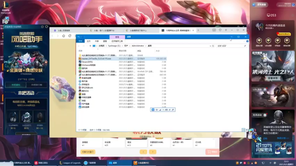Click the IME toolbar wrench settings icon
The image size is (296, 166).
173,110
